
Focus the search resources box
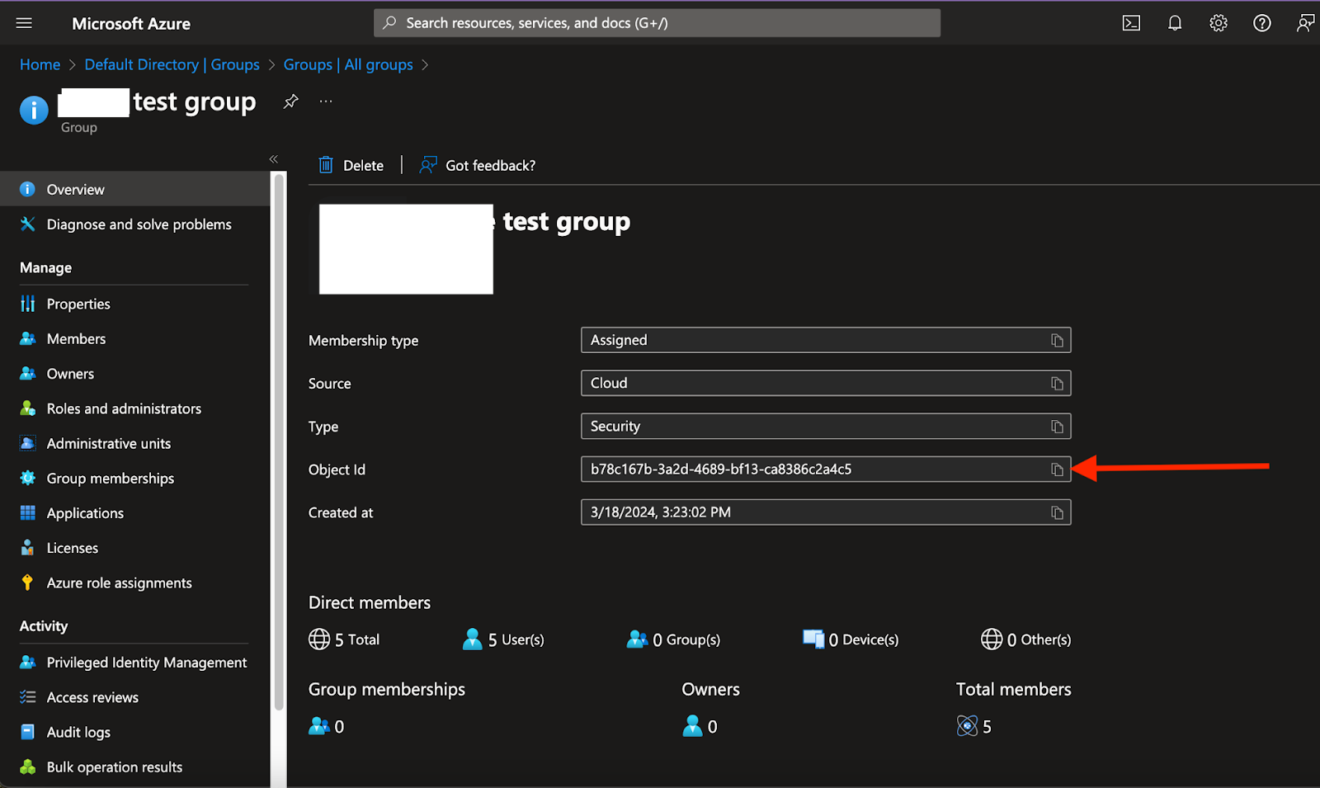tap(657, 23)
